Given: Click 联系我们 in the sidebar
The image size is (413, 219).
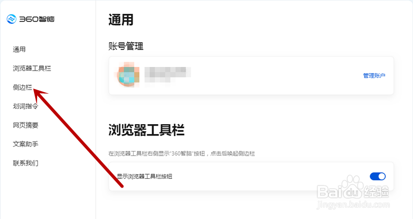Looking at the screenshot, I should [25, 163].
